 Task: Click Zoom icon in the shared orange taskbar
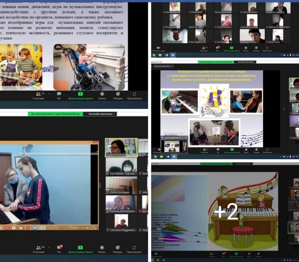[35, 227]
